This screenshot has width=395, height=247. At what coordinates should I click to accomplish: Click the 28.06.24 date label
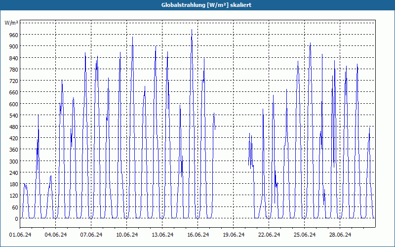pos(340,235)
